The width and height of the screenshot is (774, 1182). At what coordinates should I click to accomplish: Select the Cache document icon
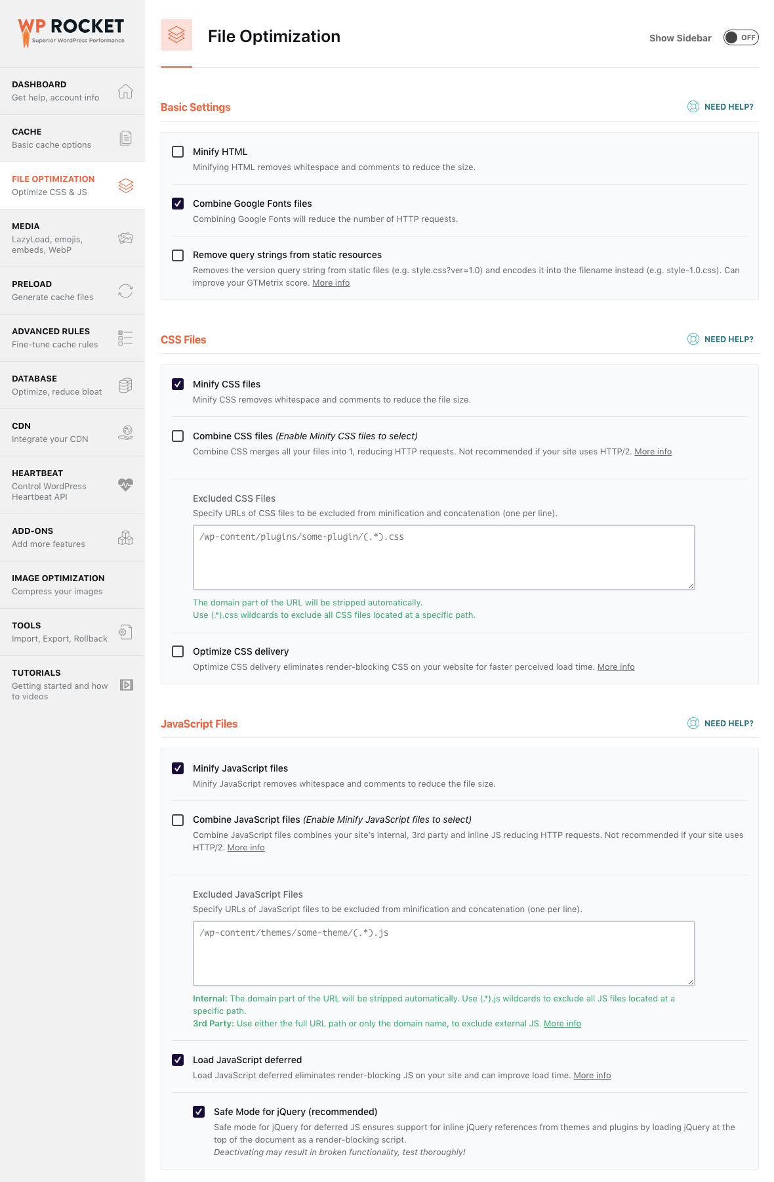pos(125,138)
